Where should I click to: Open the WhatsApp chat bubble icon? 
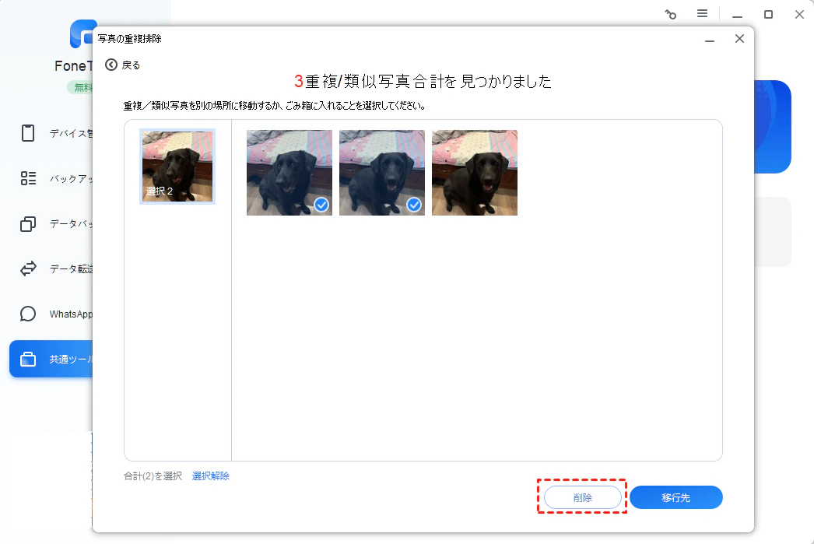28,314
